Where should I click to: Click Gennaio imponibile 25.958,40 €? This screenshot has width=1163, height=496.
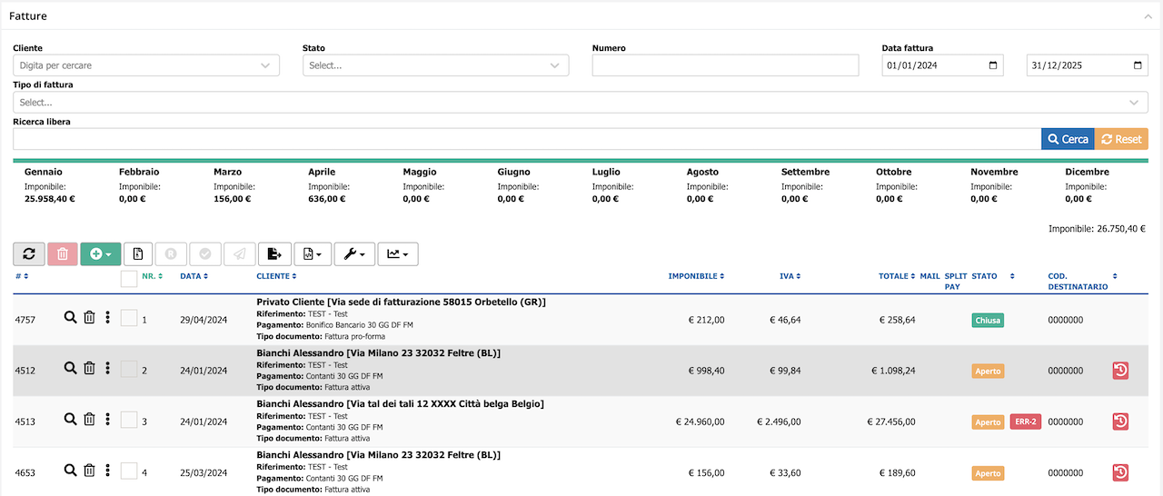(50, 198)
